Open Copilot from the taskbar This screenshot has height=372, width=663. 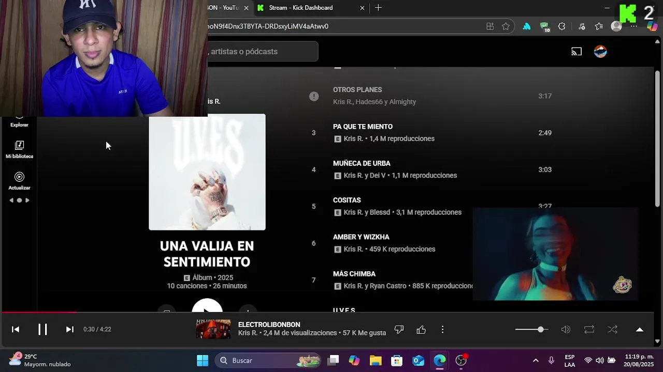[x=354, y=361]
